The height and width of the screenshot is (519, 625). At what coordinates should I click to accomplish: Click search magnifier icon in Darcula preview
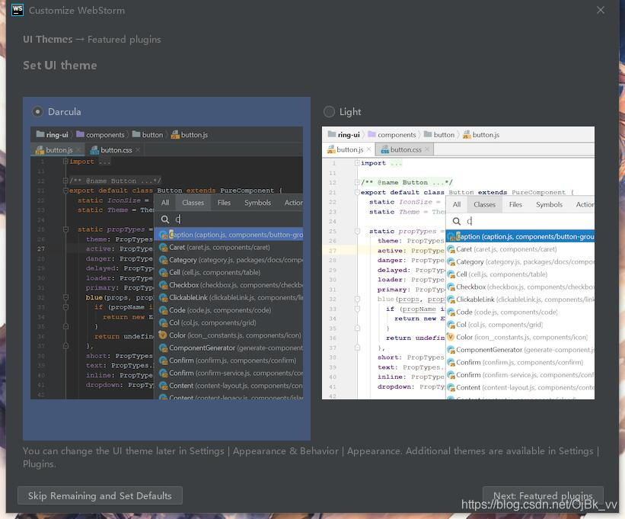[x=164, y=219]
